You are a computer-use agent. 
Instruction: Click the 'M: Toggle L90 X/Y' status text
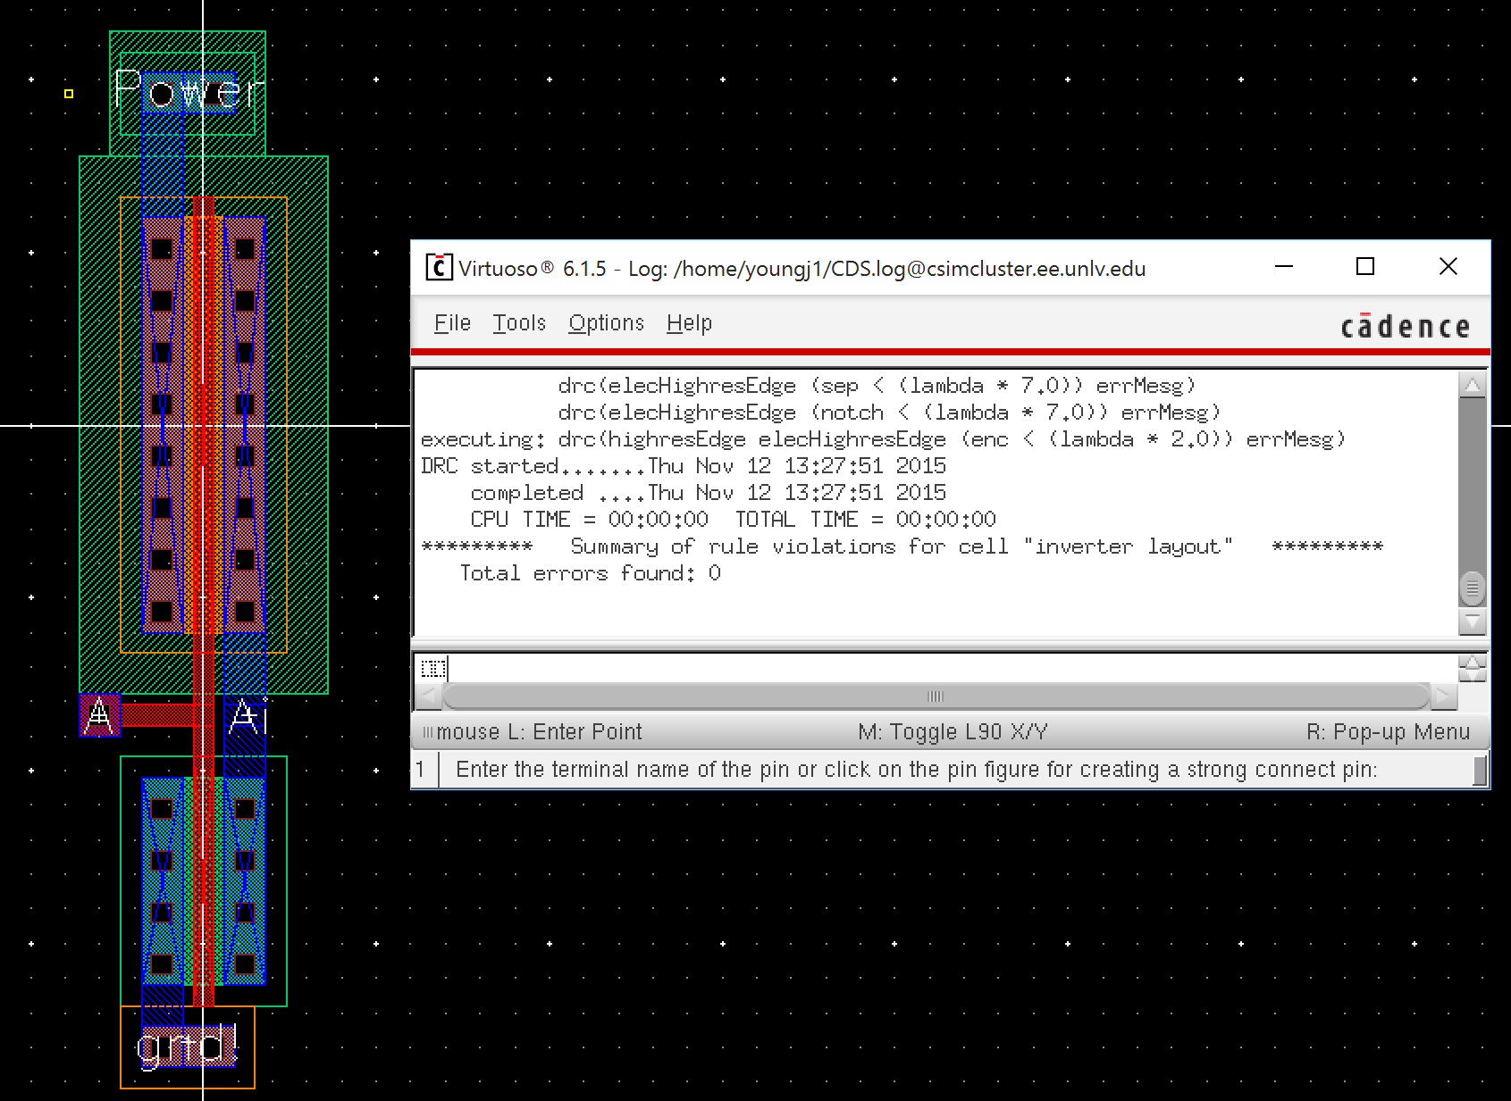point(953,732)
